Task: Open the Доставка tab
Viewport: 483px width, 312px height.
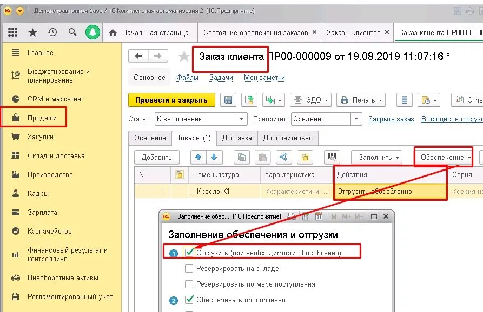Action: point(237,138)
